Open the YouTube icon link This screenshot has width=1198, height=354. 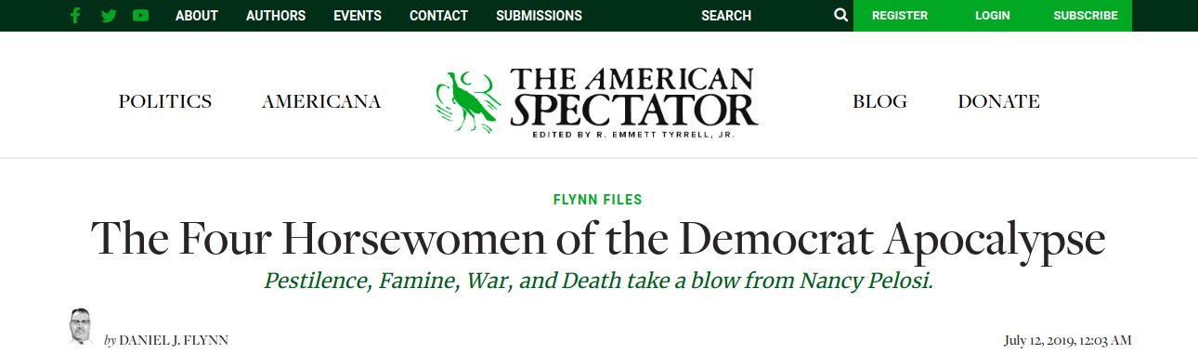pyautogui.click(x=140, y=16)
